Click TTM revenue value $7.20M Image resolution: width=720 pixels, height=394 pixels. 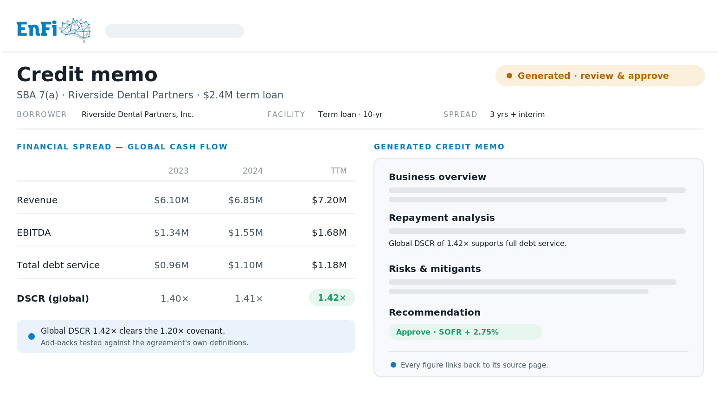point(329,200)
